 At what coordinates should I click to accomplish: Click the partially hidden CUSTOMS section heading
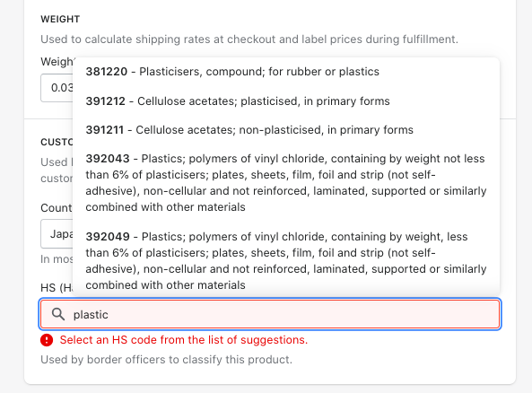point(57,142)
